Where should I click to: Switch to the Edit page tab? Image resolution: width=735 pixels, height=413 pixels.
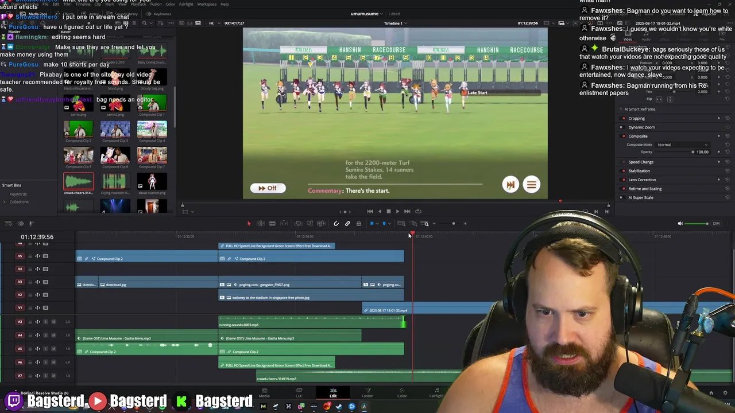333,393
